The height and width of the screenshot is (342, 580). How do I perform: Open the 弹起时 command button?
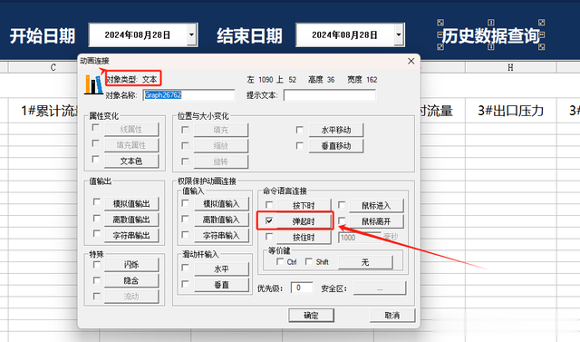[x=304, y=221]
